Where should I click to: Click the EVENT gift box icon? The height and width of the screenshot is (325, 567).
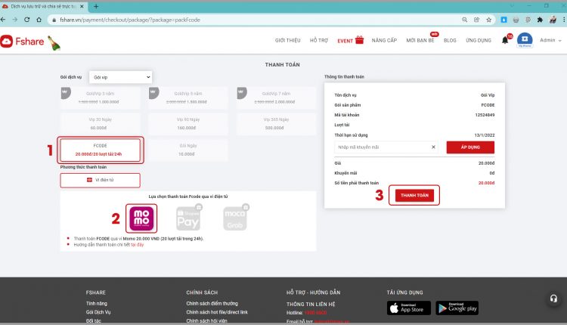pyautogui.click(x=359, y=40)
